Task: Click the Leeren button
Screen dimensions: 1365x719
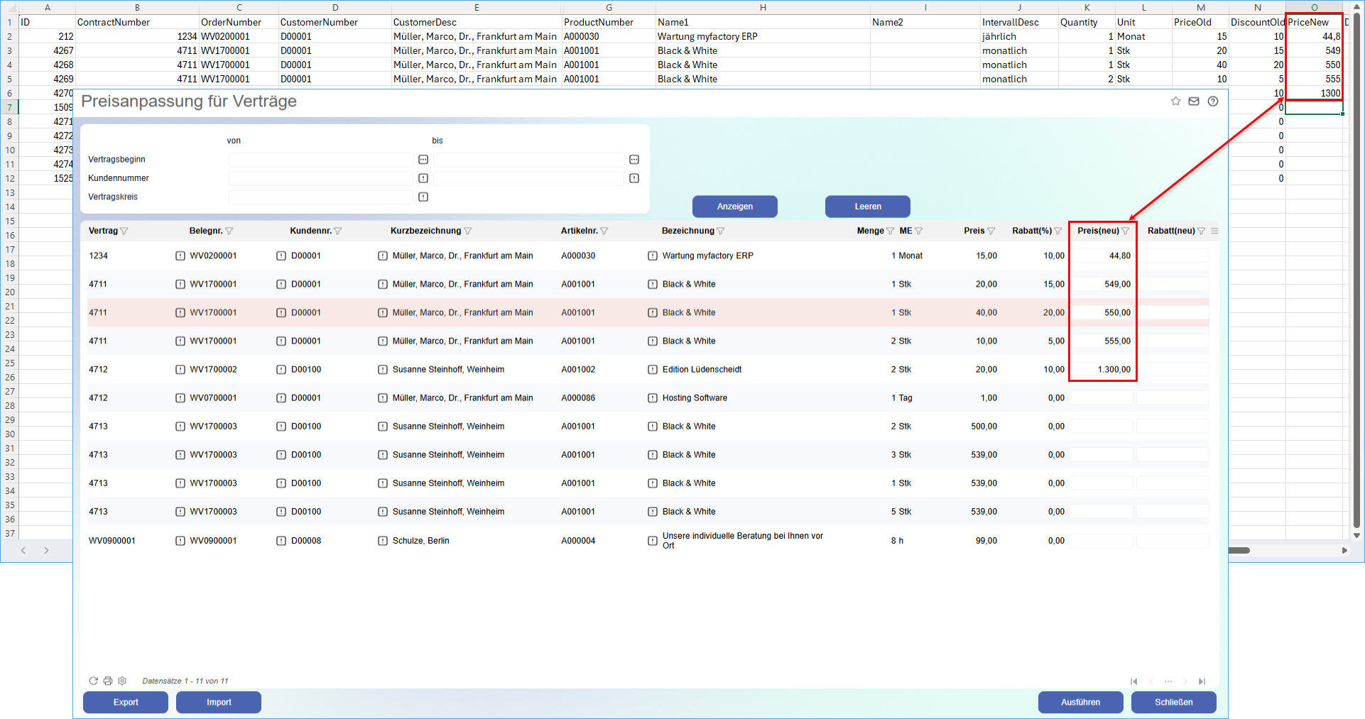Action: click(x=867, y=207)
